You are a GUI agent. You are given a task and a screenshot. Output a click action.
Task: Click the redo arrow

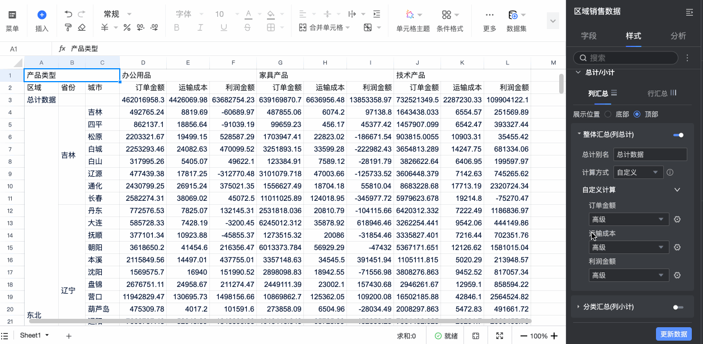(x=82, y=14)
